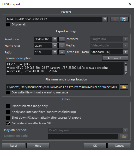Open the Interlace Progressive dropdown

(109, 39)
